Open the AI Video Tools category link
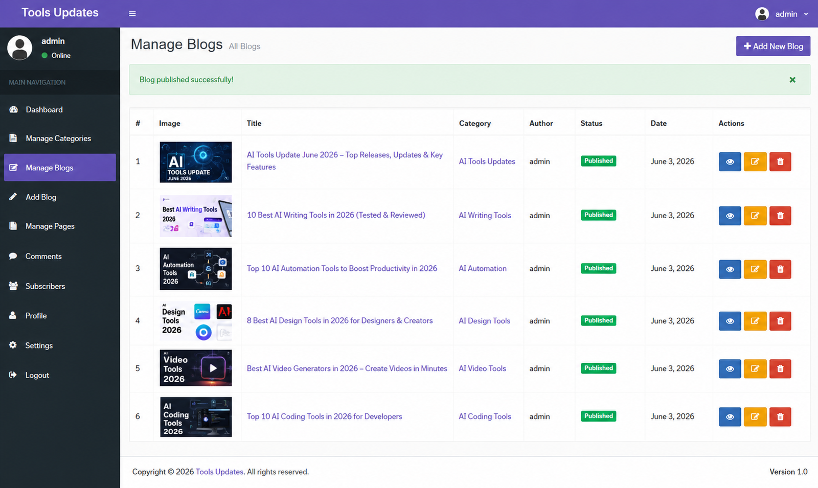 pos(482,368)
